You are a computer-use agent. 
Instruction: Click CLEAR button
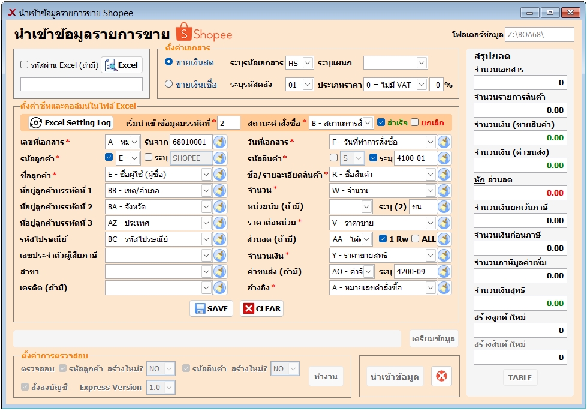point(261,308)
